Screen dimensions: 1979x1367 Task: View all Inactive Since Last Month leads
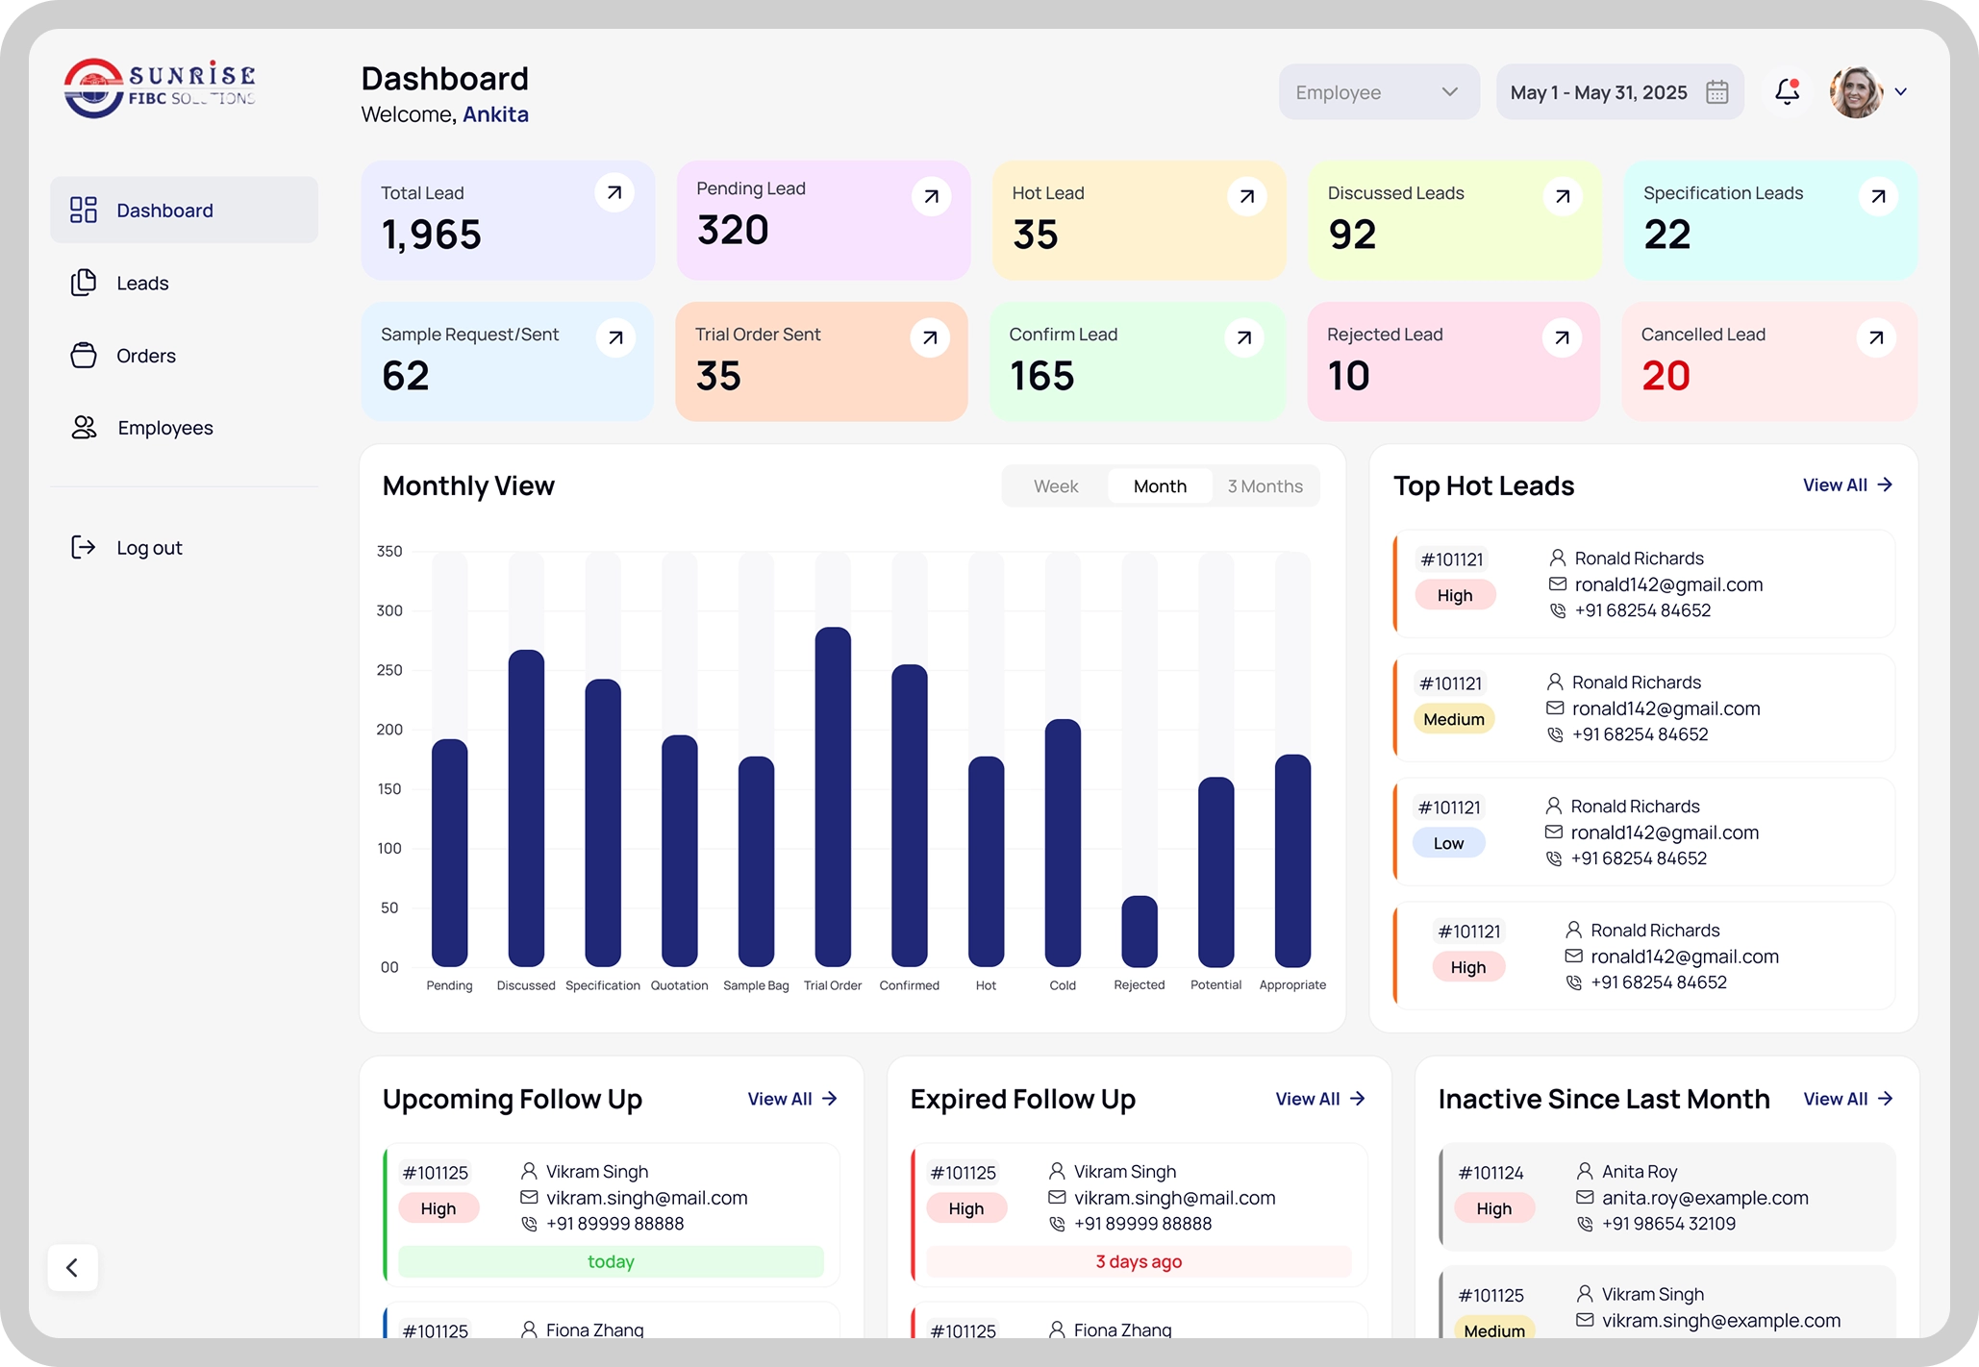(x=1848, y=1099)
